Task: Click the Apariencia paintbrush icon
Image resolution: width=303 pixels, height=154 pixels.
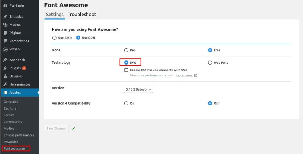Action: click(x=5, y=60)
